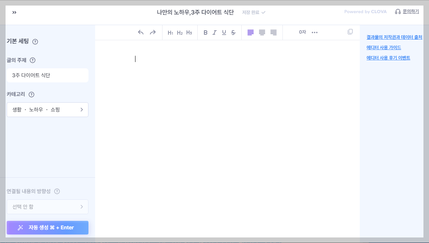The height and width of the screenshot is (243, 429).
Task: Select left text alignment
Action: (x=251, y=32)
